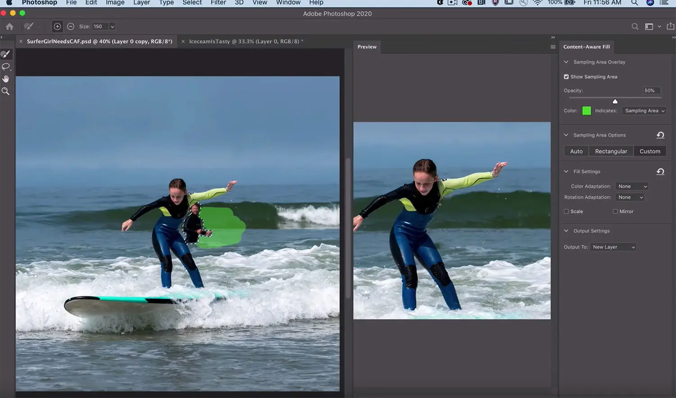Image resolution: width=676 pixels, height=398 pixels.
Task: Click the Home icon in the options bar
Action: click(x=9, y=26)
